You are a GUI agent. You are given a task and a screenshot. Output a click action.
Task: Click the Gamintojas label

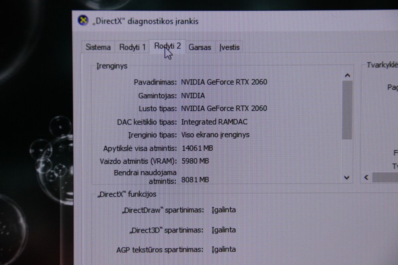pyautogui.click(x=157, y=96)
